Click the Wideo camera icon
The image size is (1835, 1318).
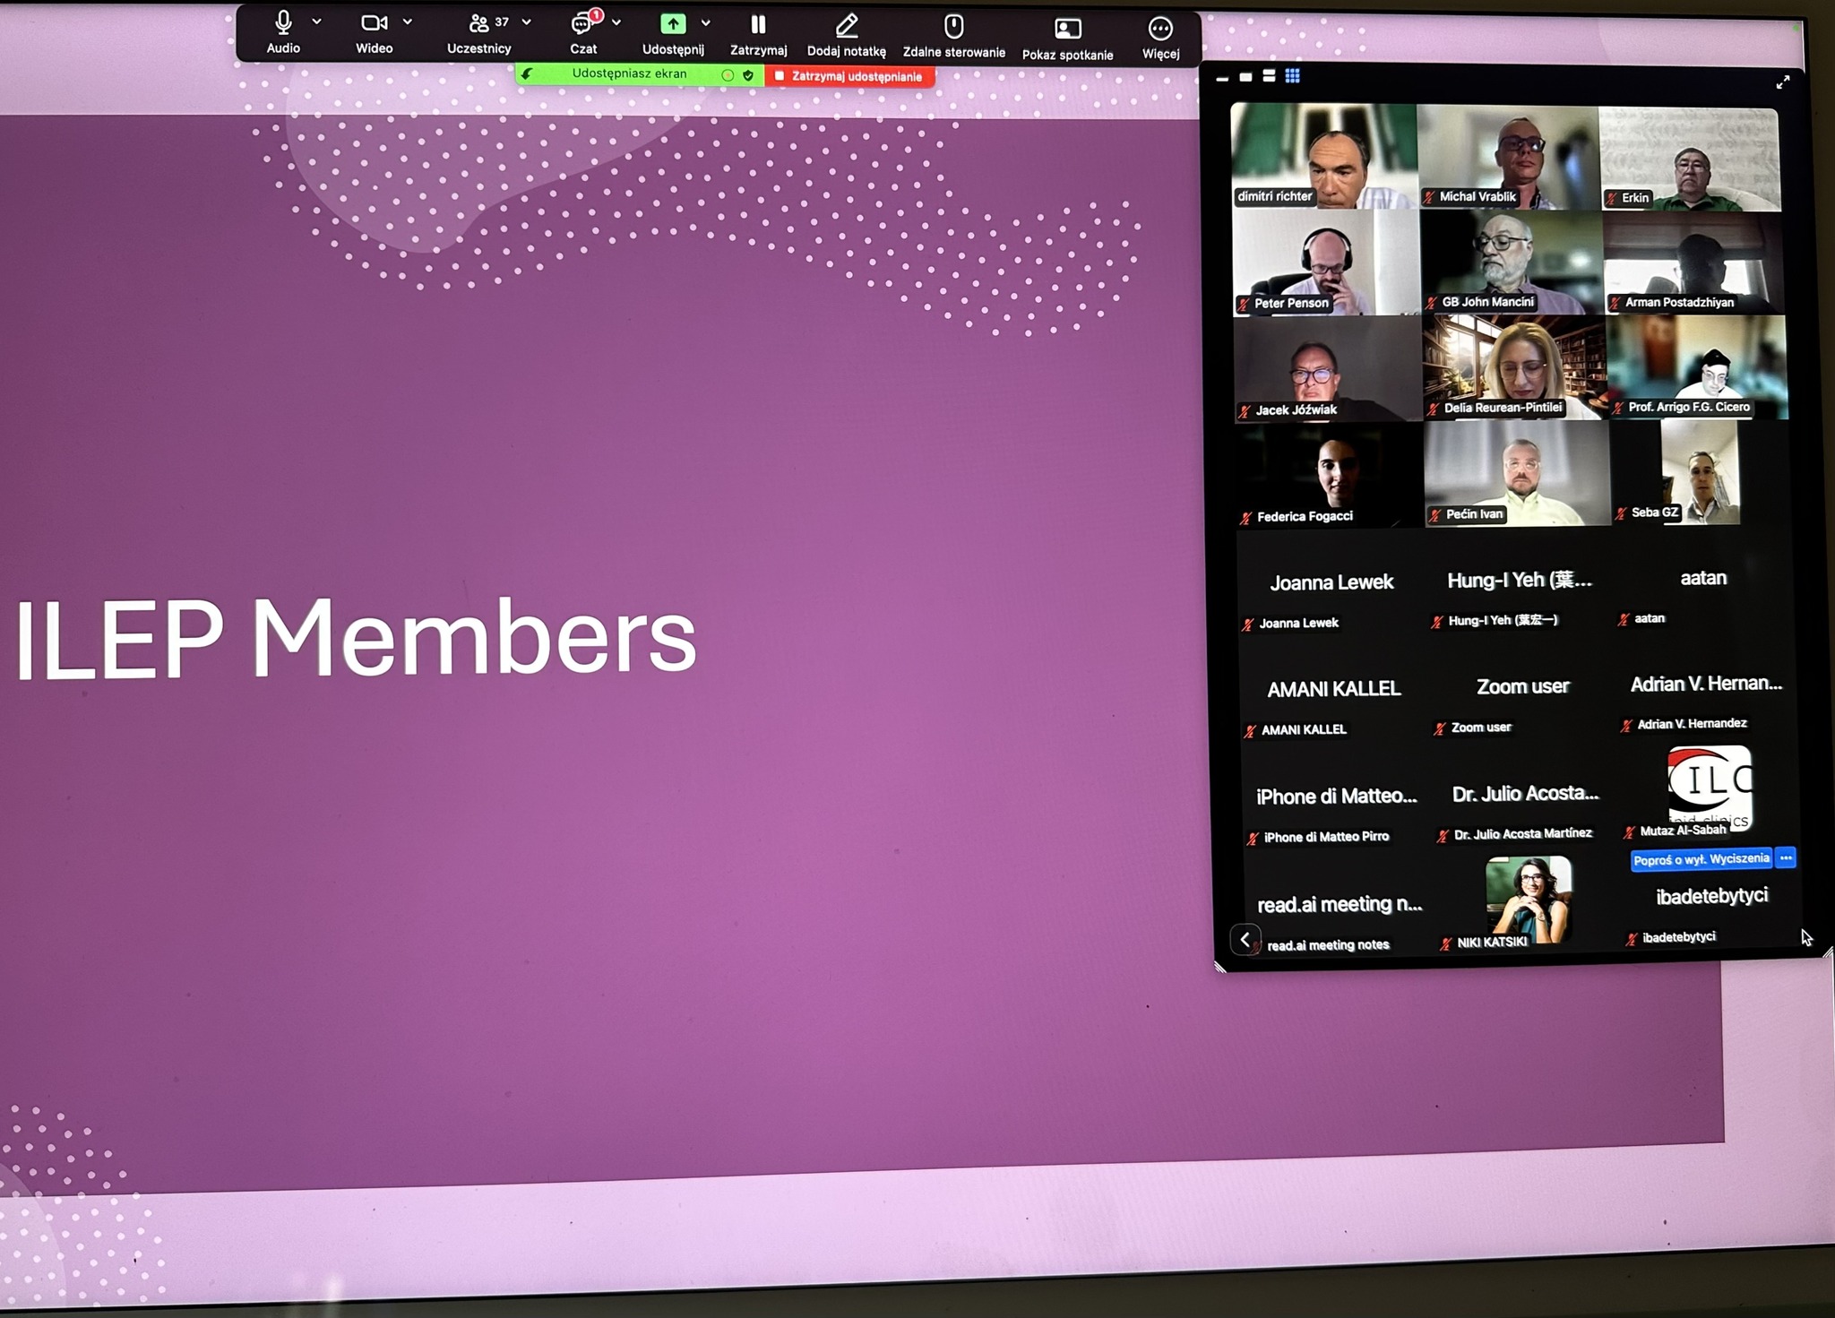click(x=373, y=22)
